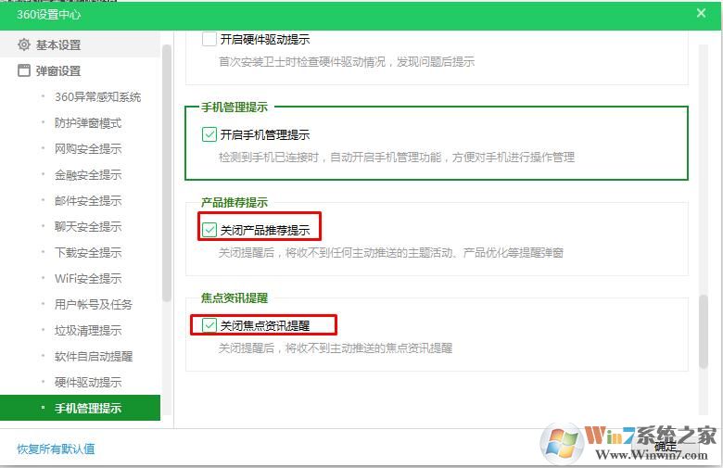Screen dimensions: 723x468
Task: Select 下载安全提示 item
Action: [x=88, y=252]
